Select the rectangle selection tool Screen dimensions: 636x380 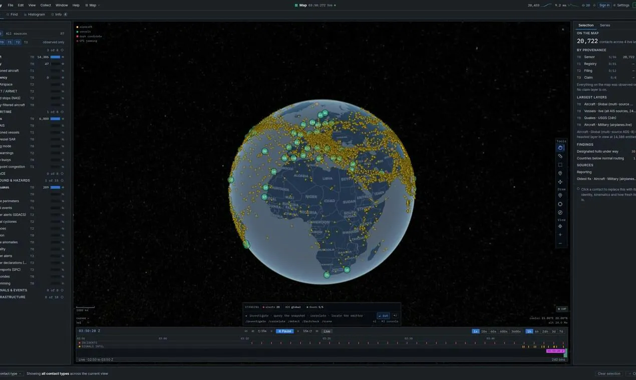click(560, 164)
